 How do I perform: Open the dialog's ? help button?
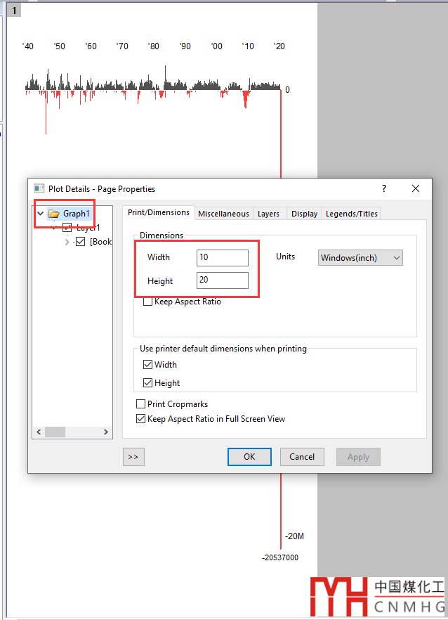(x=384, y=188)
